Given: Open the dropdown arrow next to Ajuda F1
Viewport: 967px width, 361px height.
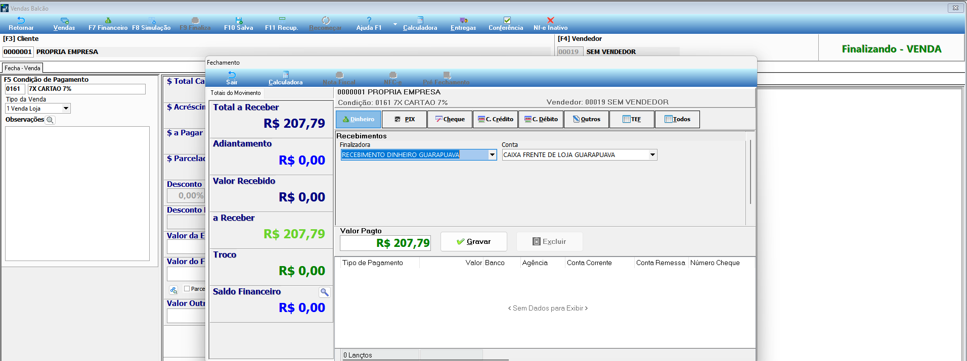Looking at the screenshot, I should pyautogui.click(x=395, y=24).
